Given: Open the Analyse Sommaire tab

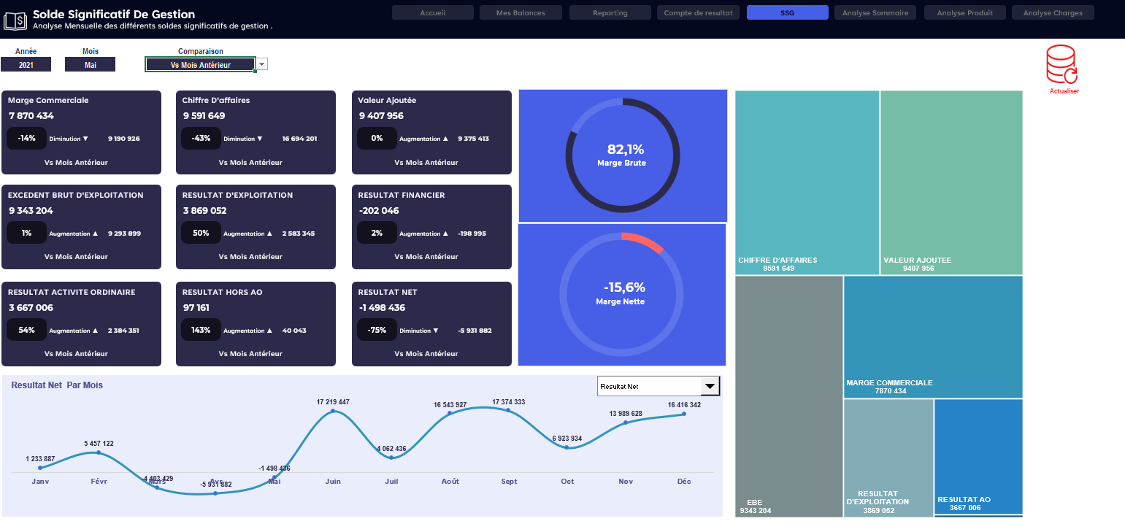Looking at the screenshot, I should [x=875, y=12].
